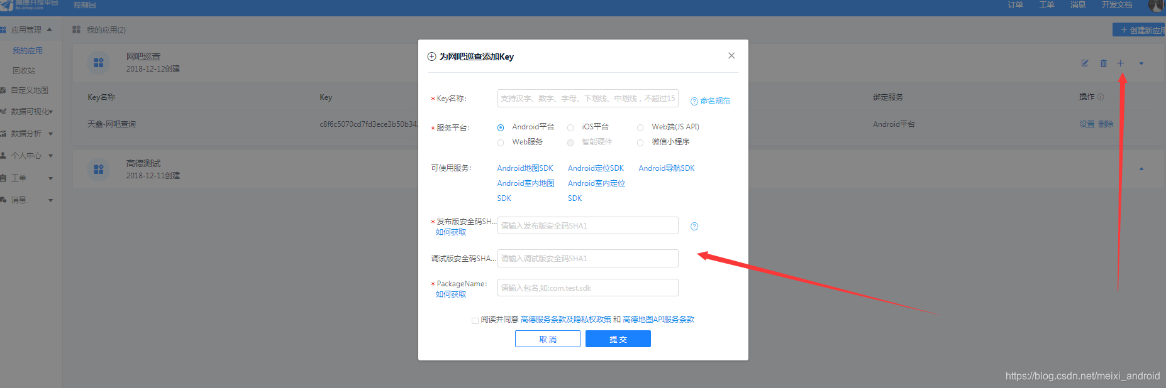Open 消息 in the top navigation
Image resolution: width=1166 pixels, height=388 pixels.
[x=1078, y=5]
